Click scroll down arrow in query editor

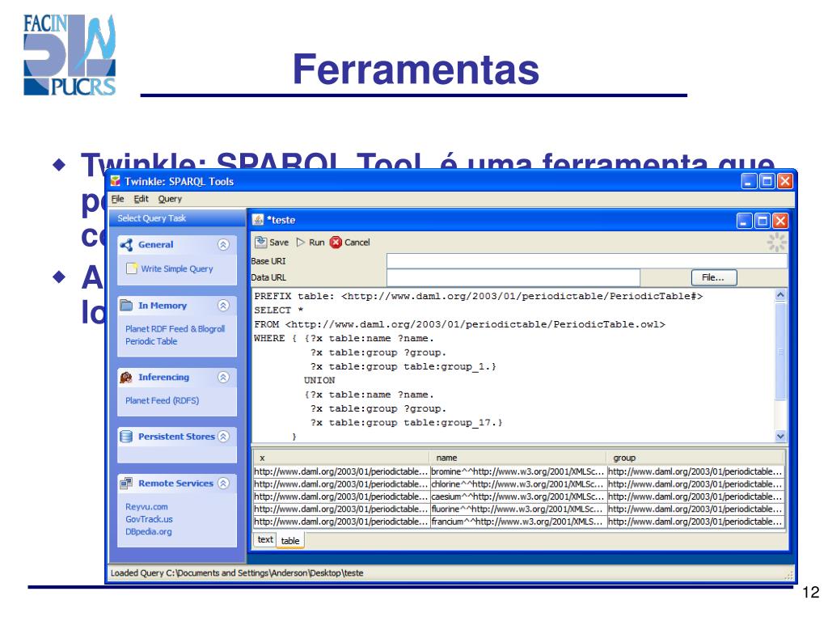click(780, 436)
